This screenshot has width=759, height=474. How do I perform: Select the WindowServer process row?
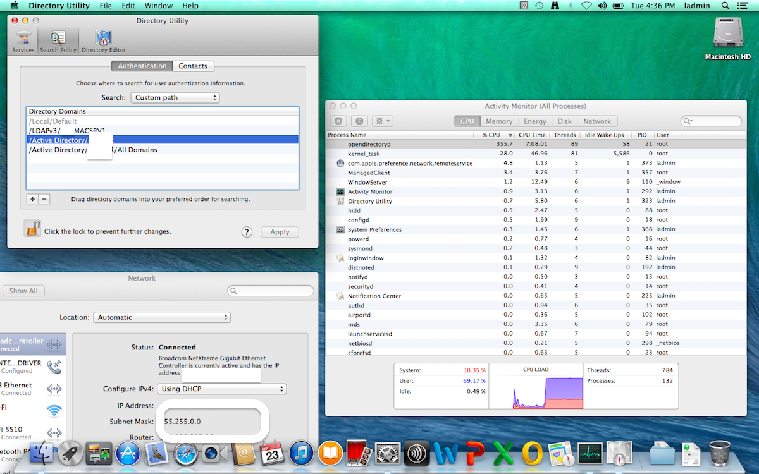coord(536,182)
